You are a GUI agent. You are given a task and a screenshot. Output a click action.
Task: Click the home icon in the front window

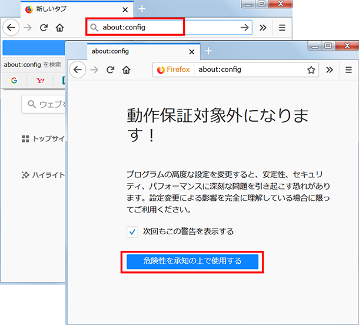coord(126,70)
